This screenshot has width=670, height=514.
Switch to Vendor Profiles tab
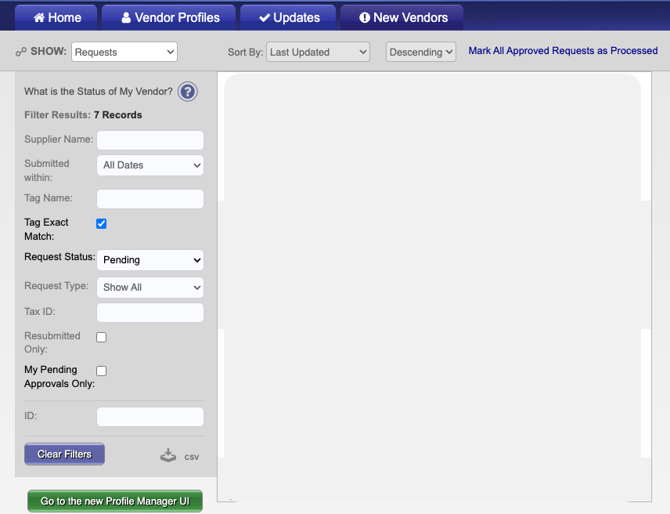[169, 17]
